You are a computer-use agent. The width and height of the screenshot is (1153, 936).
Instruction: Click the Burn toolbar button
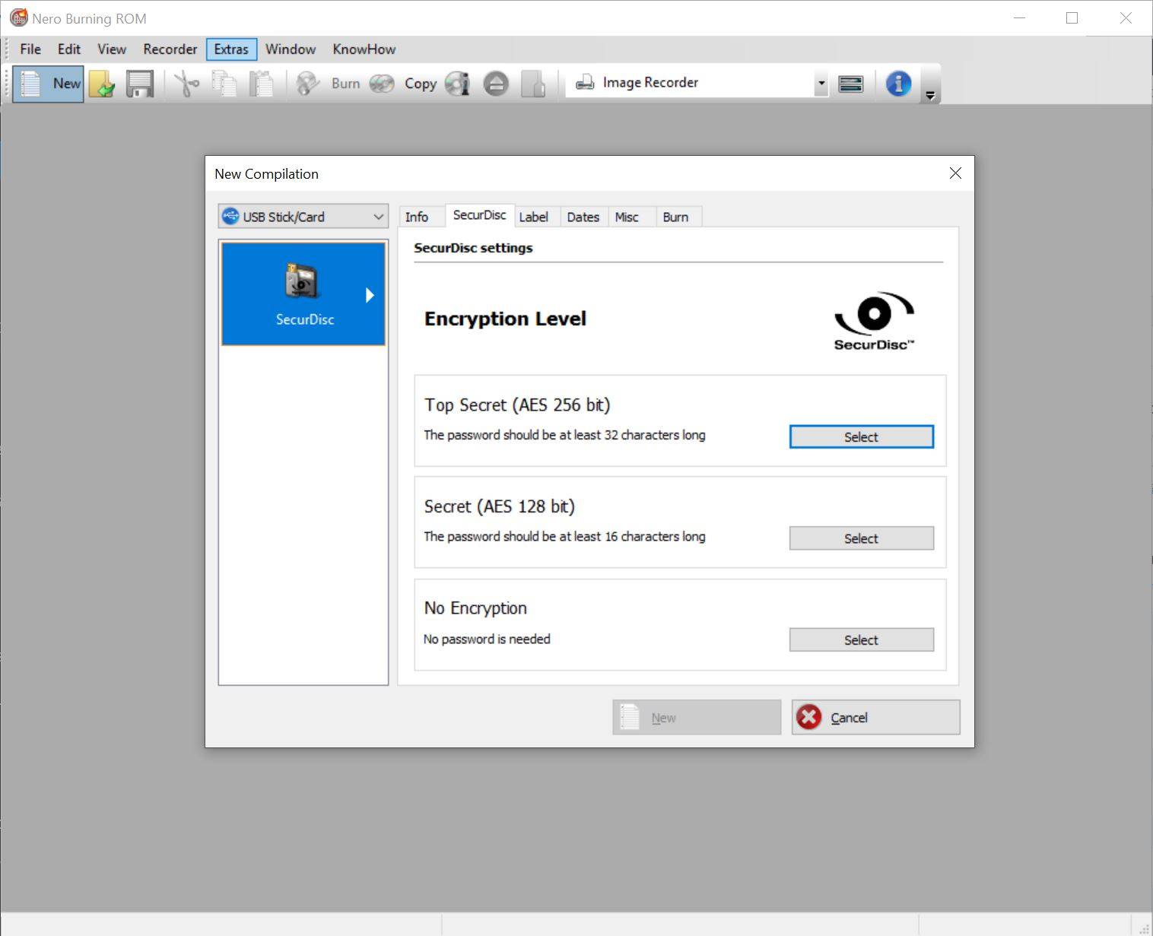tap(328, 84)
